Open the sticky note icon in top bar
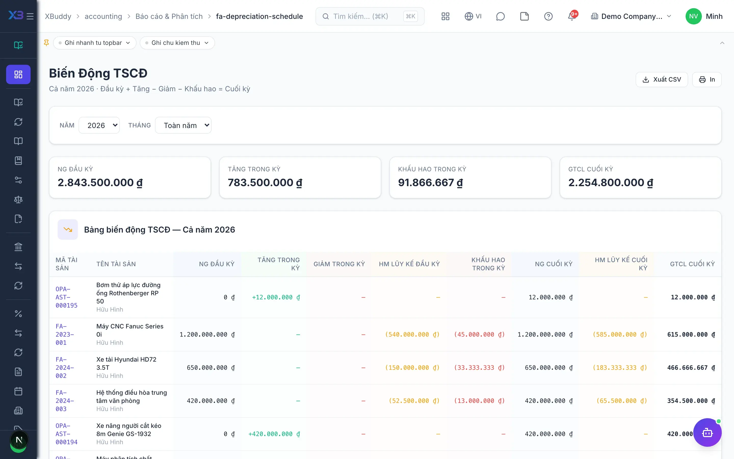The image size is (734, 459). 524,16
